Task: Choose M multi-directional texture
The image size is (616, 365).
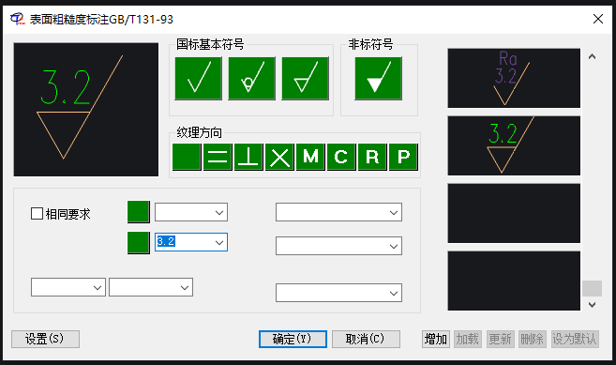Action: point(310,157)
